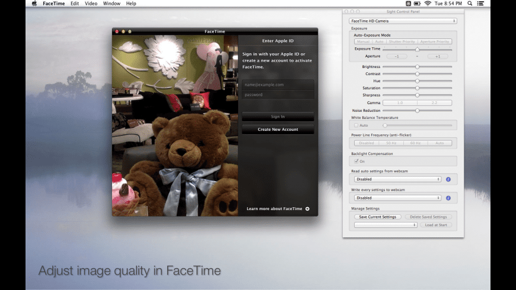Click the Brightness slider handle
The height and width of the screenshot is (290, 516).
click(x=417, y=67)
